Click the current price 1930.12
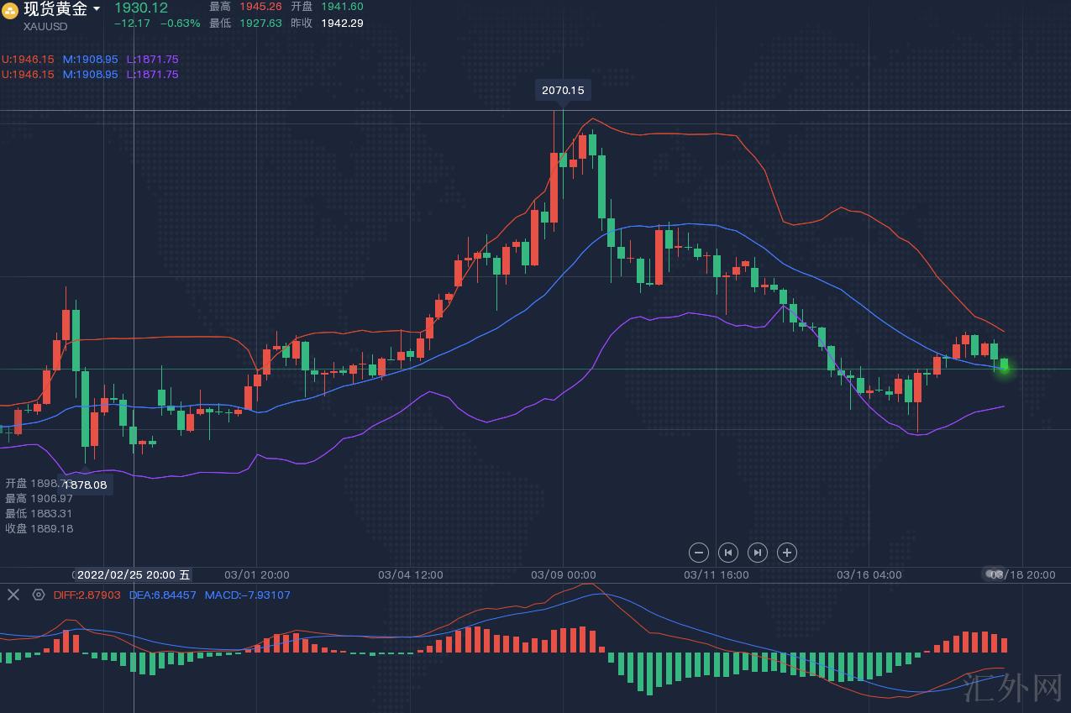The height and width of the screenshot is (713, 1071). point(141,8)
